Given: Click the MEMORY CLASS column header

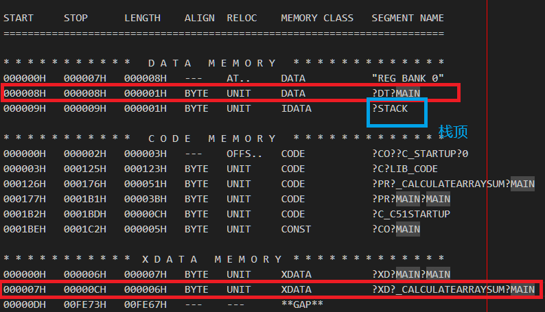Looking at the screenshot, I should [317, 18].
